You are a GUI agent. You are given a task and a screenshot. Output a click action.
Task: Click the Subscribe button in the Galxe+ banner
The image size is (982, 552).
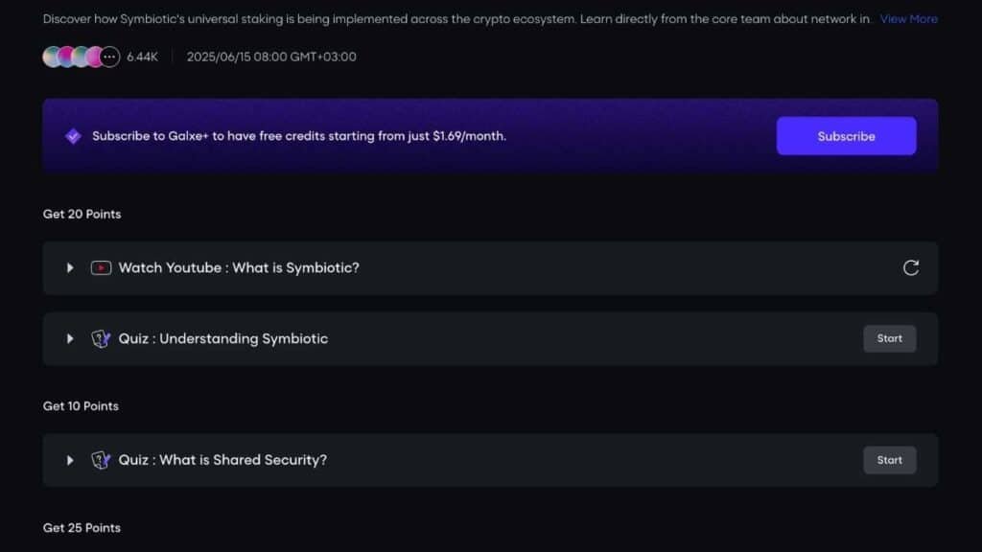[x=846, y=135]
